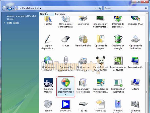This screenshot has width=150, height=113.
Task: Open Texto a voz
Action: (101, 106)
